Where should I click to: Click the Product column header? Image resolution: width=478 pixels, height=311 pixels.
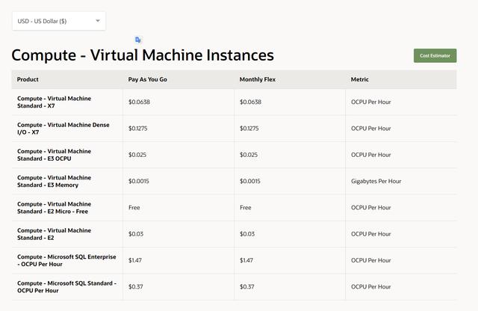click(x=28, y=79)
